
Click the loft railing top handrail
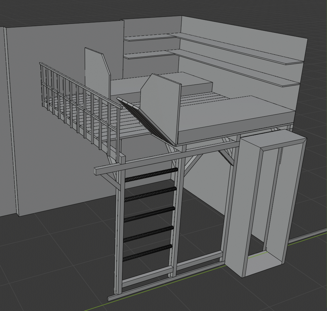tap(79, 83)
